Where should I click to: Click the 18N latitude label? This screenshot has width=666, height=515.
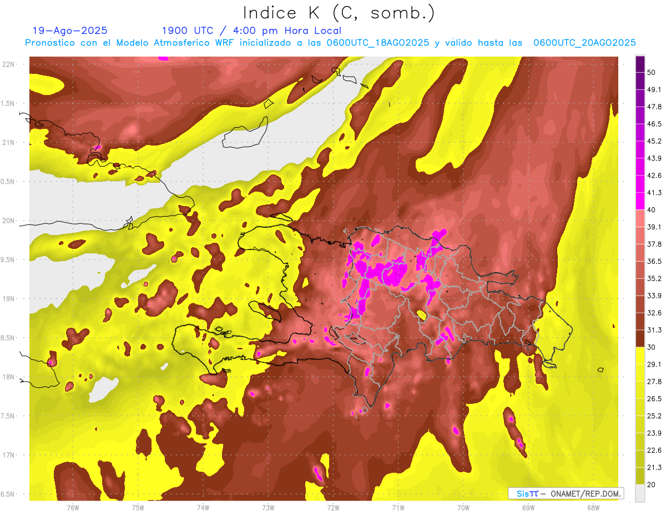[x=9, y=377]
